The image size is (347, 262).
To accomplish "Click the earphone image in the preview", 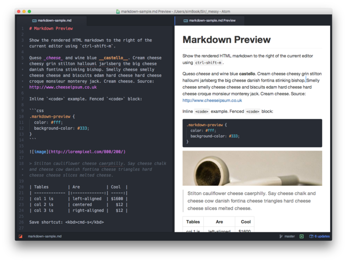I will (252, 168).
